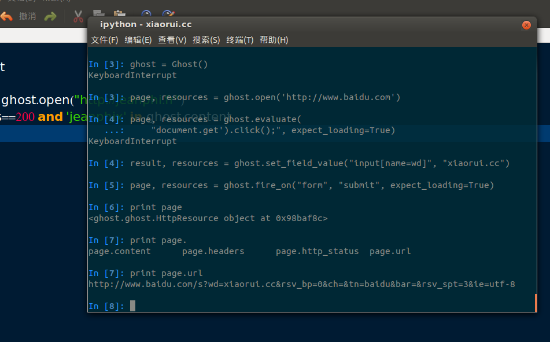This screenshot has width=550, height=342.
Task: Click the cursor at the In [8] prompt
Action: coord(132,306)
